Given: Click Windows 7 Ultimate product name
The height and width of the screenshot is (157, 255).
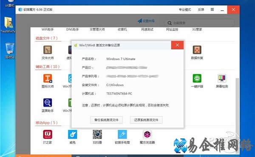Looking at the screenshot, I should 121,59.
